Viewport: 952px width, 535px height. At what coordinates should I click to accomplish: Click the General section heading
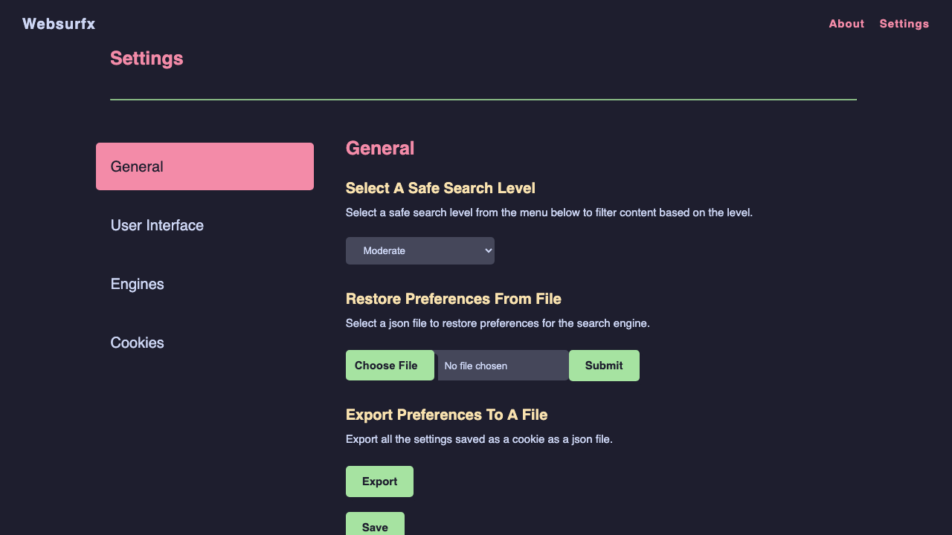click(x=380, y=148)
